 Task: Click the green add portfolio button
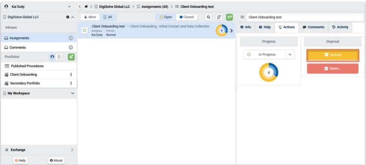pyautogui.click(x=71, y=57)
